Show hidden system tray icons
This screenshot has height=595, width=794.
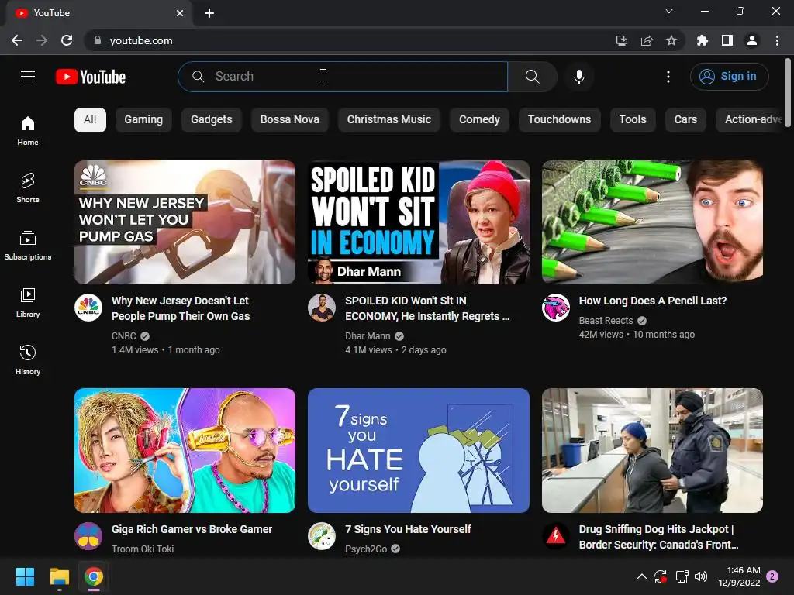[641, 576]
